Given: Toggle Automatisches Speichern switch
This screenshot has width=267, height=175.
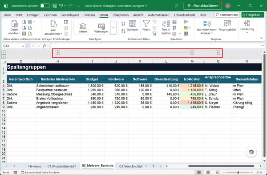Looking at the screenshot, I should click(x=45, y=6).
